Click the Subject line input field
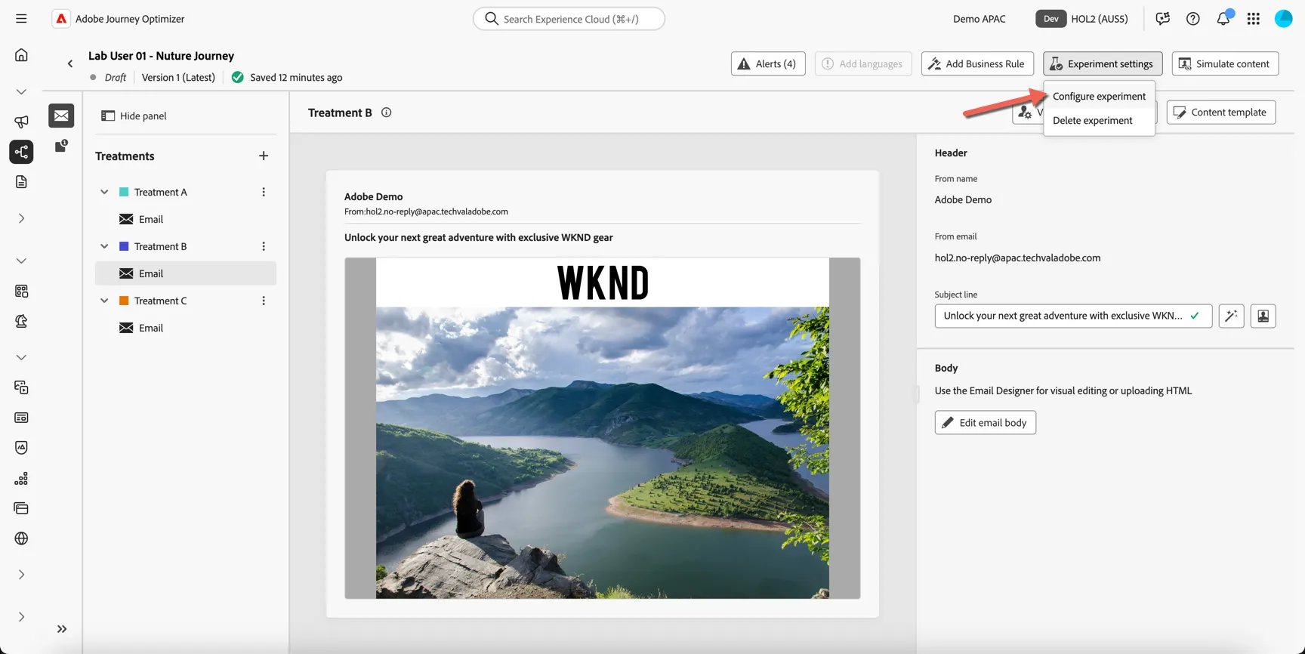1305x654 pixels. point(1073,316)
